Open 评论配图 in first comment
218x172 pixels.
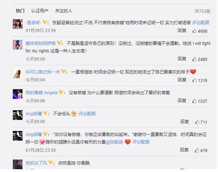(200, 23)
